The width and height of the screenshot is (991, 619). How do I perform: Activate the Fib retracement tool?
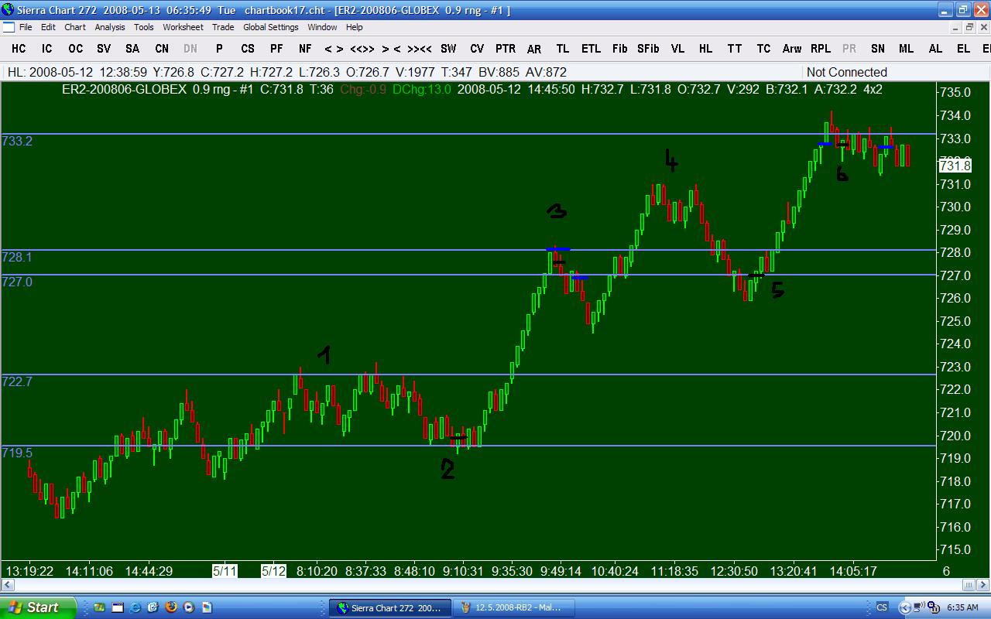click(x=619, y=48)
